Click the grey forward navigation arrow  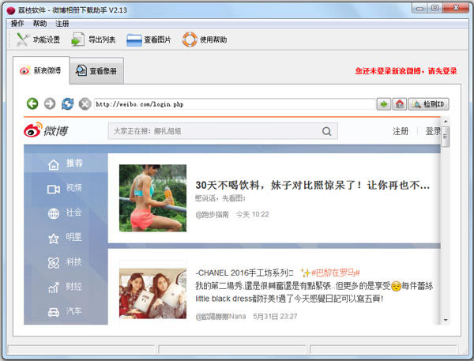tap(50, 103)
